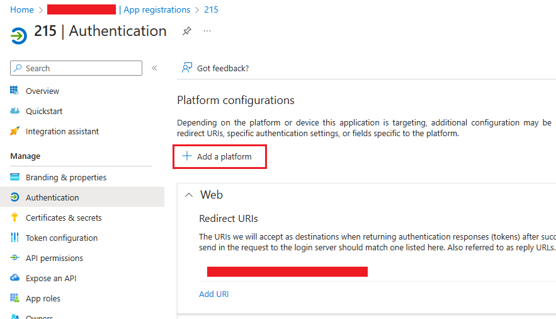Click the Token configuration bars icon
Image resolution: width=556 pixels, height=319 pixels.
pos(15,238)
